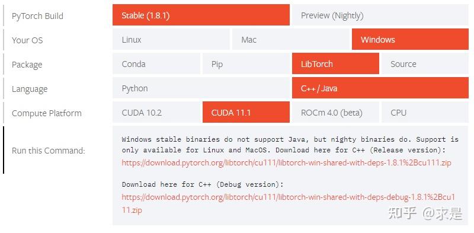Select Mac operating system option
The image size is (474, 233).
point(291,39)
